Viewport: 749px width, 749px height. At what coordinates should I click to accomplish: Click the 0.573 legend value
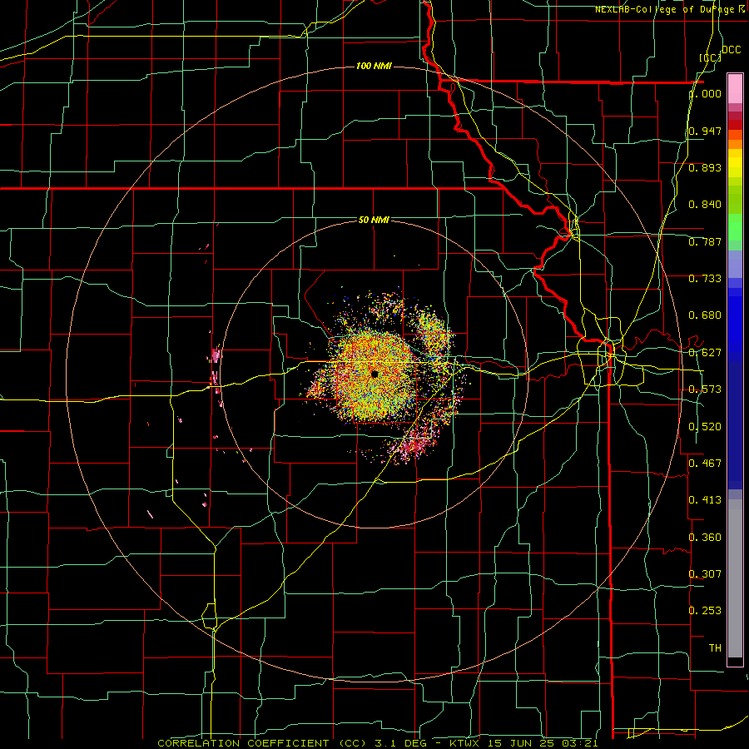click(705, 389)
